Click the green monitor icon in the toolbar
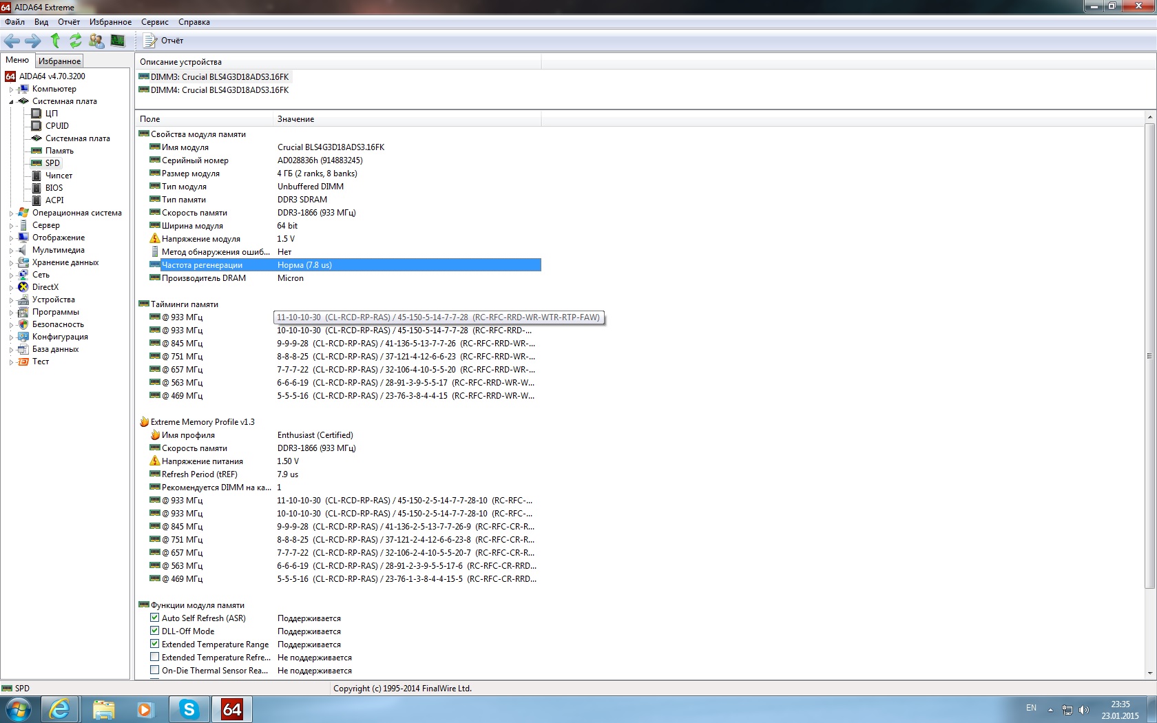This screenshot has width=1157, height=723. pos(118,41)
